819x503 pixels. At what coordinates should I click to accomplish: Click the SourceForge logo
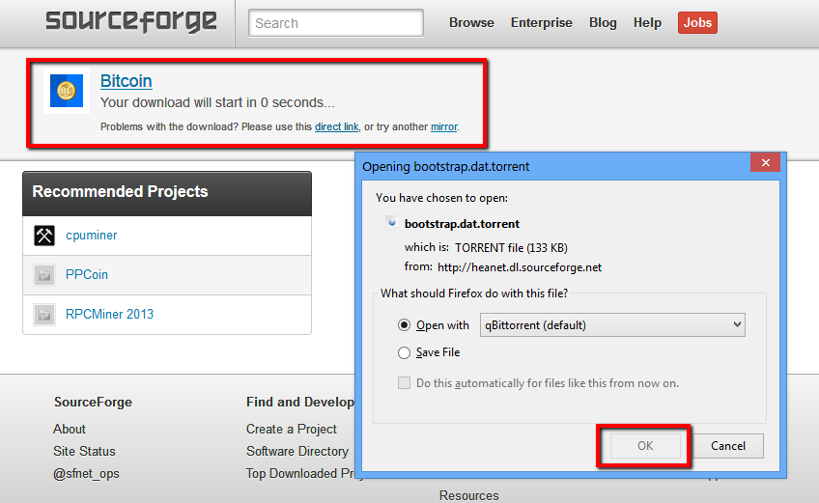pyautogui.click(x=131, y=21)
